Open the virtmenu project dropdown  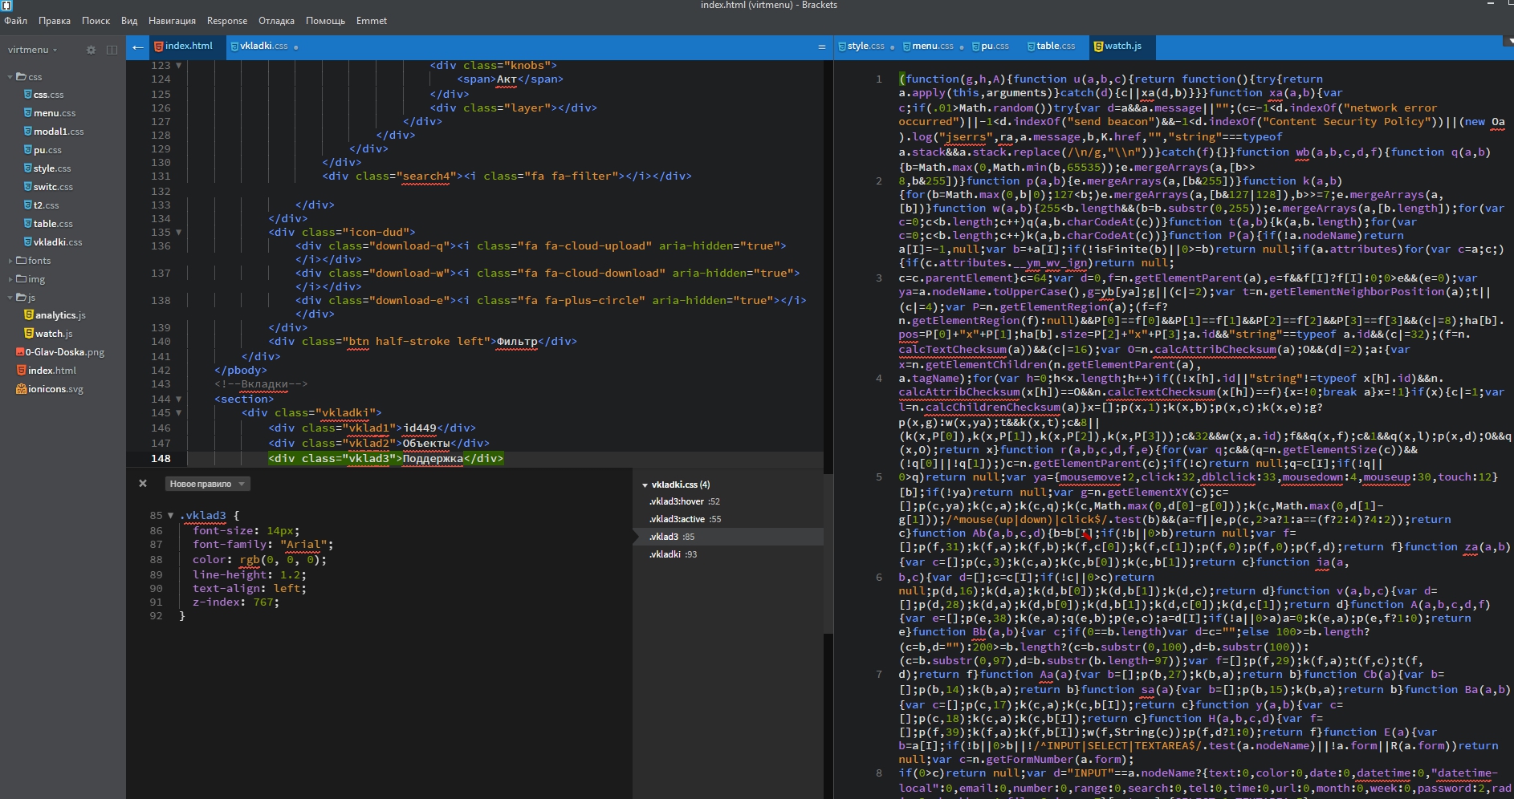(33, 50)
